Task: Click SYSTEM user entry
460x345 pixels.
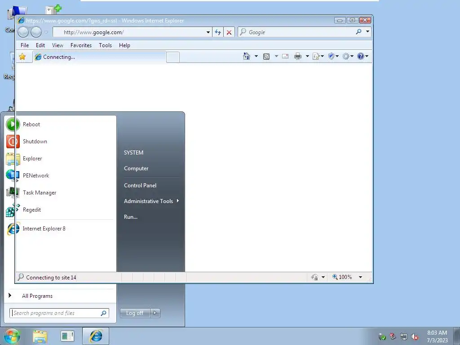Action: pyautogui.click(x=133, y=153)
